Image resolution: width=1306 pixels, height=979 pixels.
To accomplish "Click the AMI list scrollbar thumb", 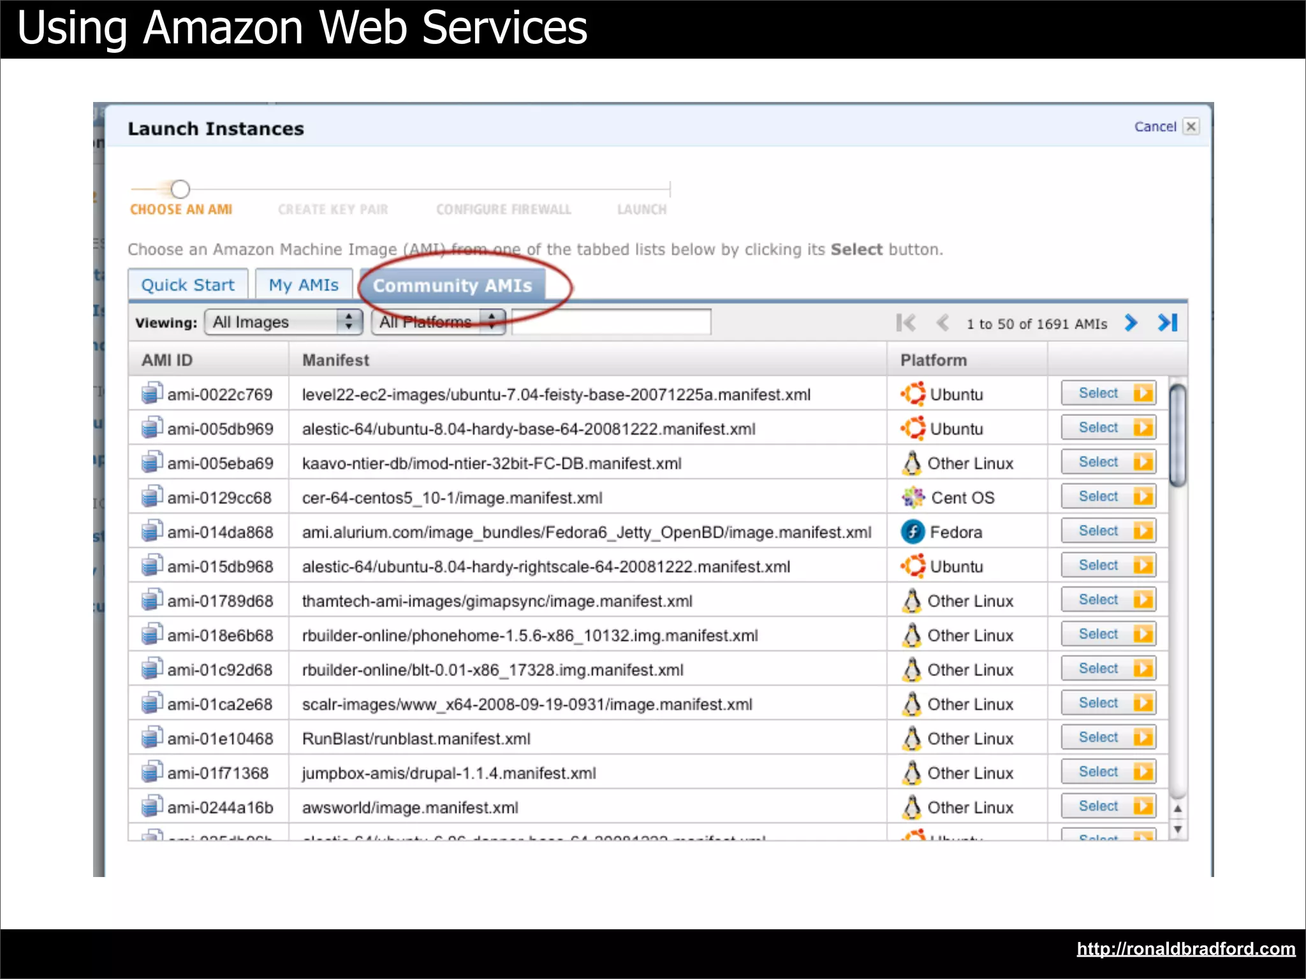I will (x=1178, y=436).
